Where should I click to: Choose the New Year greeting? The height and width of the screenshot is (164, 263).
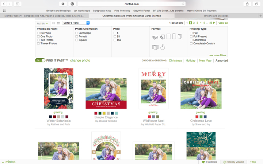pos(205,60)
